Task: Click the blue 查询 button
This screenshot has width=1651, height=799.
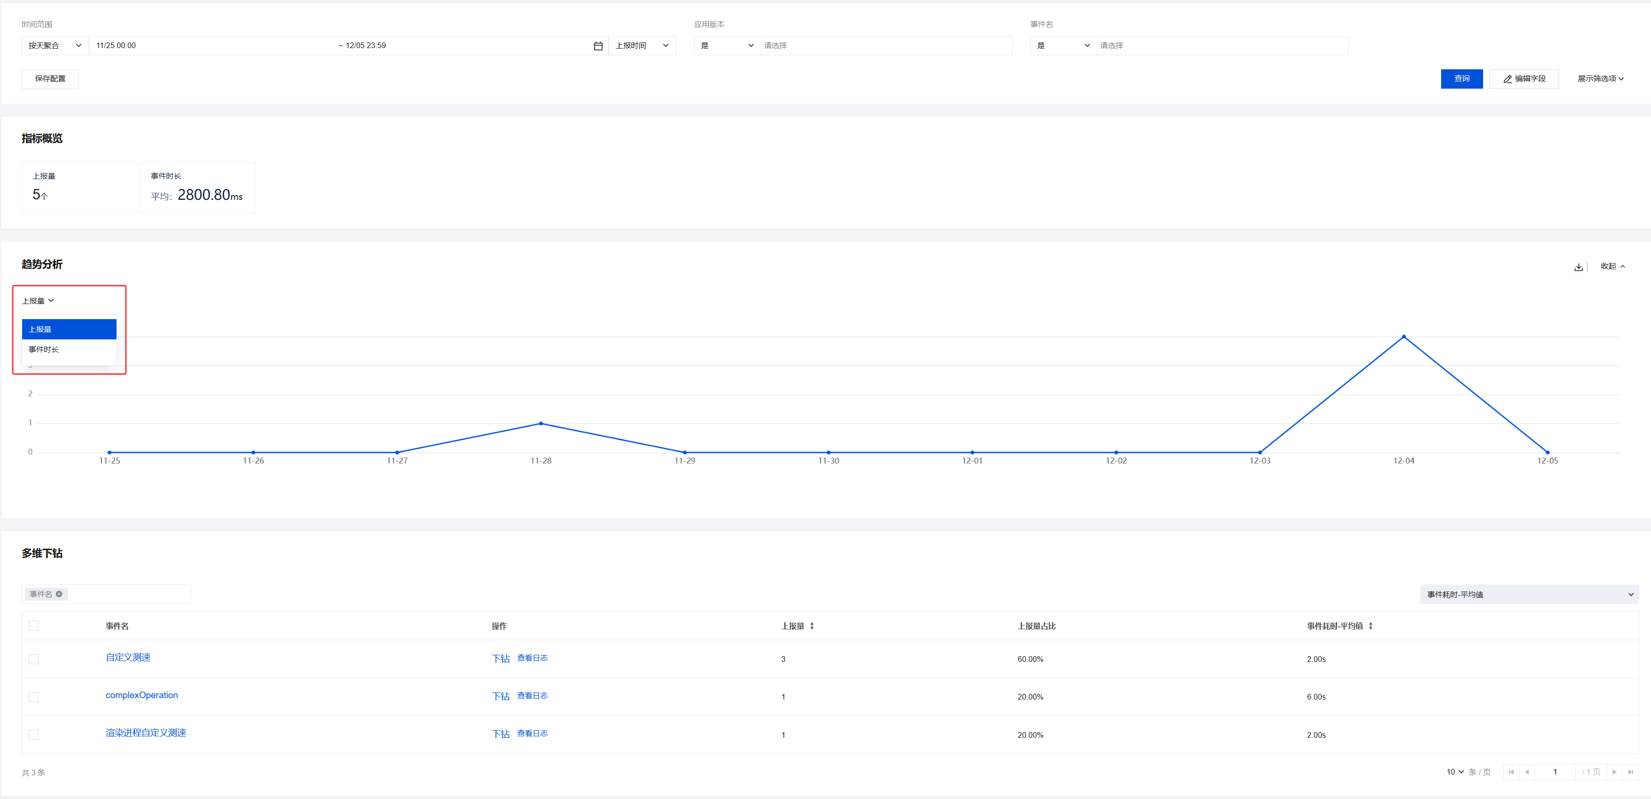Action: [1461, 79]
